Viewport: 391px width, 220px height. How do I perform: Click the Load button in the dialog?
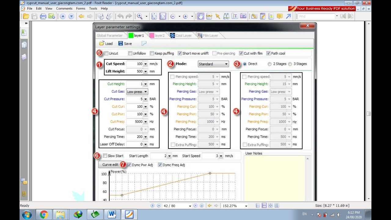106,44
